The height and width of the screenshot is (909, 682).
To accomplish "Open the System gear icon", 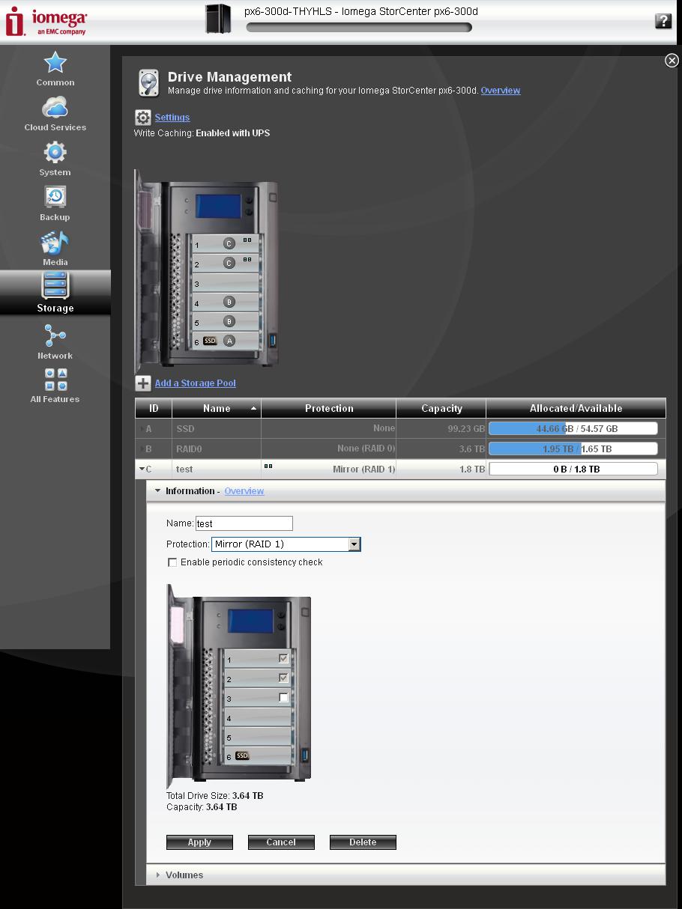I will pyautogui.click(x=55, y=153).
